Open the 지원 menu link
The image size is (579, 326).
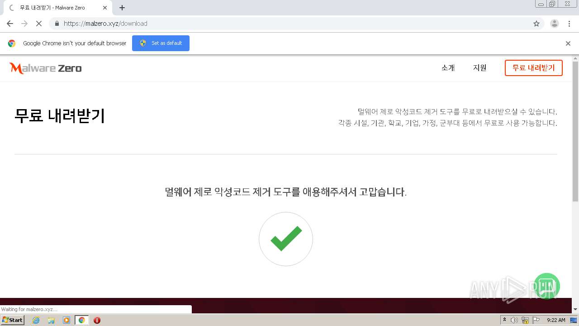pos(479,68)
